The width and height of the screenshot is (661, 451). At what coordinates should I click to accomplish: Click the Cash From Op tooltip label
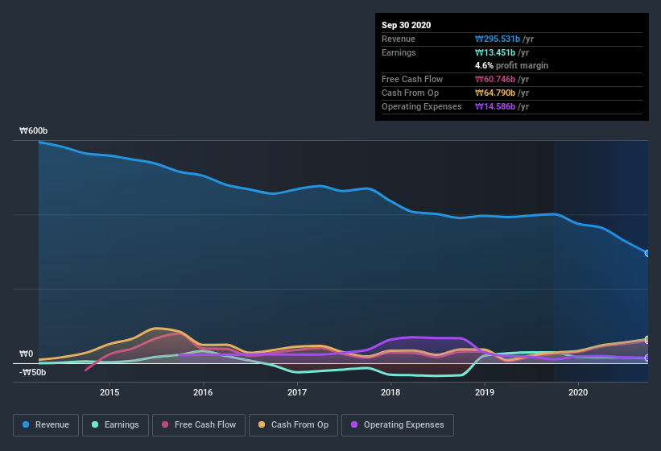(x=410, y=93)
